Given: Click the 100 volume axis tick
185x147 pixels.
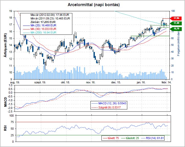Looking at the screenshot, I should click(173, 11).
